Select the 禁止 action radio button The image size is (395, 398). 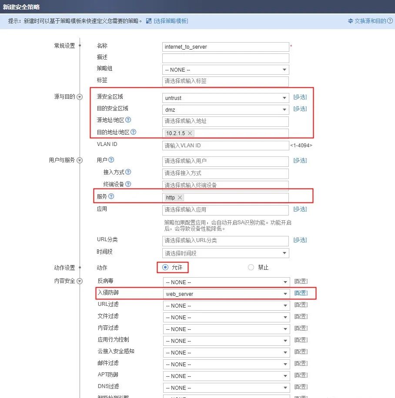coord(251,267)
